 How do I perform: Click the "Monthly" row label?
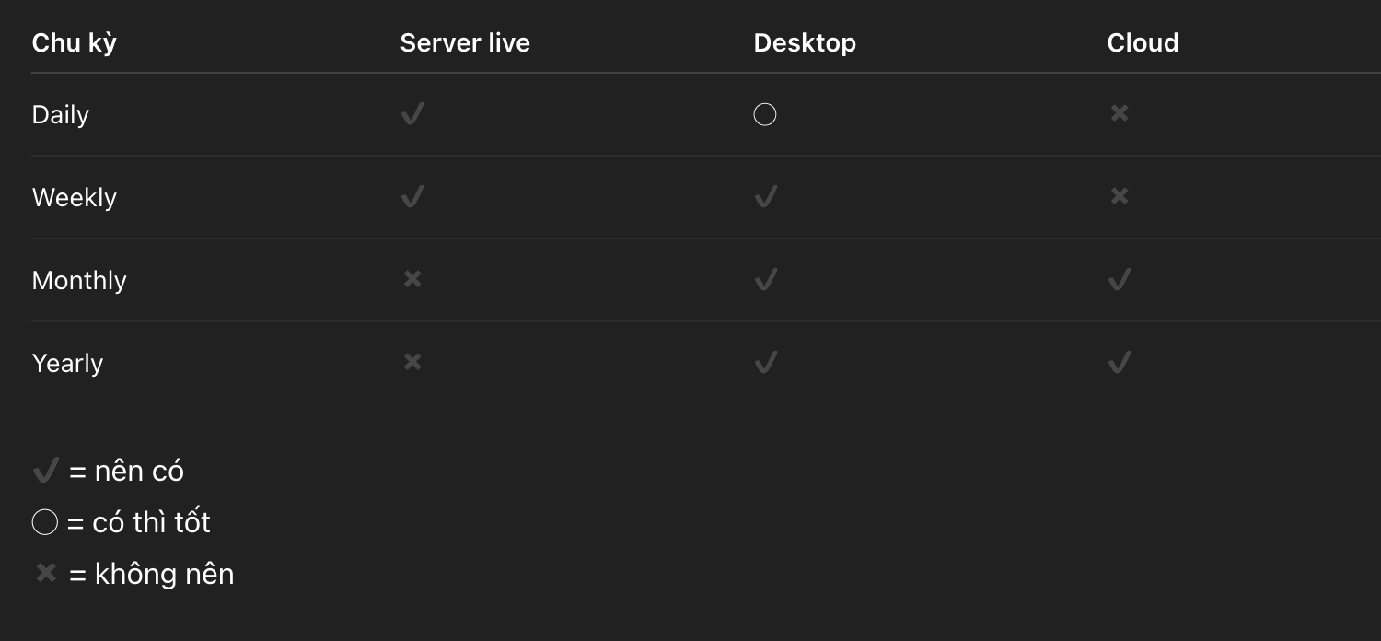[x=79, y=280]
